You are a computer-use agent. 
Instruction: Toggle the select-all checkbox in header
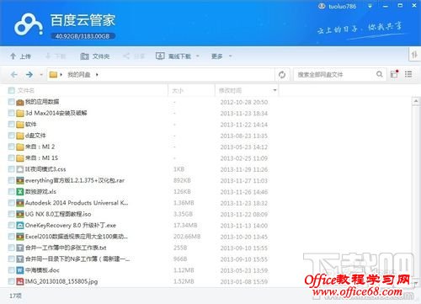coord(11,90)
